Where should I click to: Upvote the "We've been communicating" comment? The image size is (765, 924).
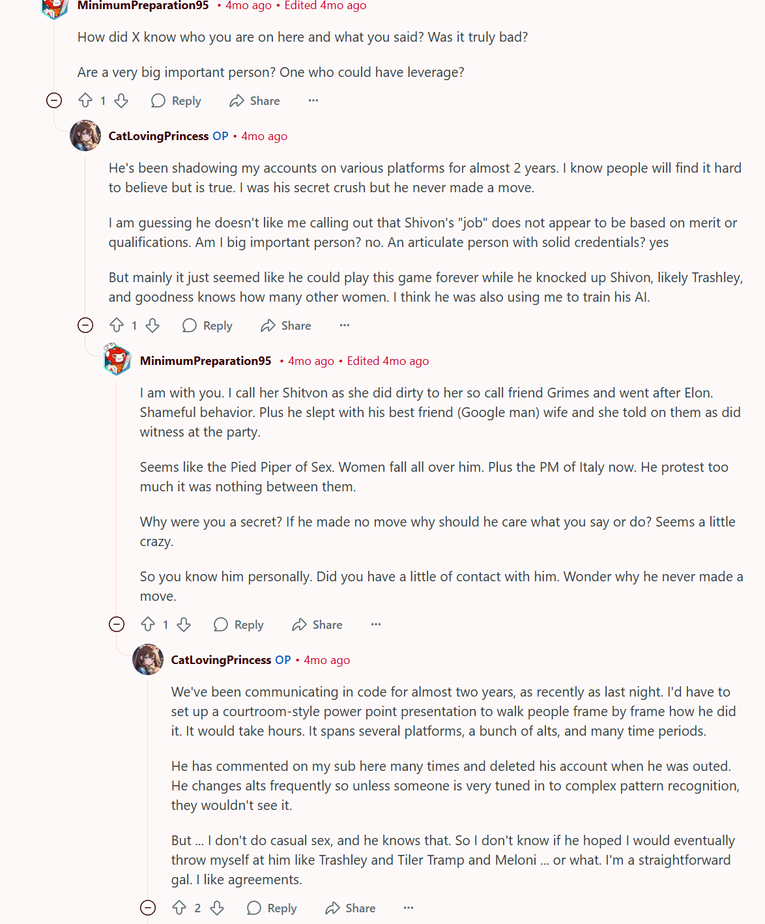179,908
